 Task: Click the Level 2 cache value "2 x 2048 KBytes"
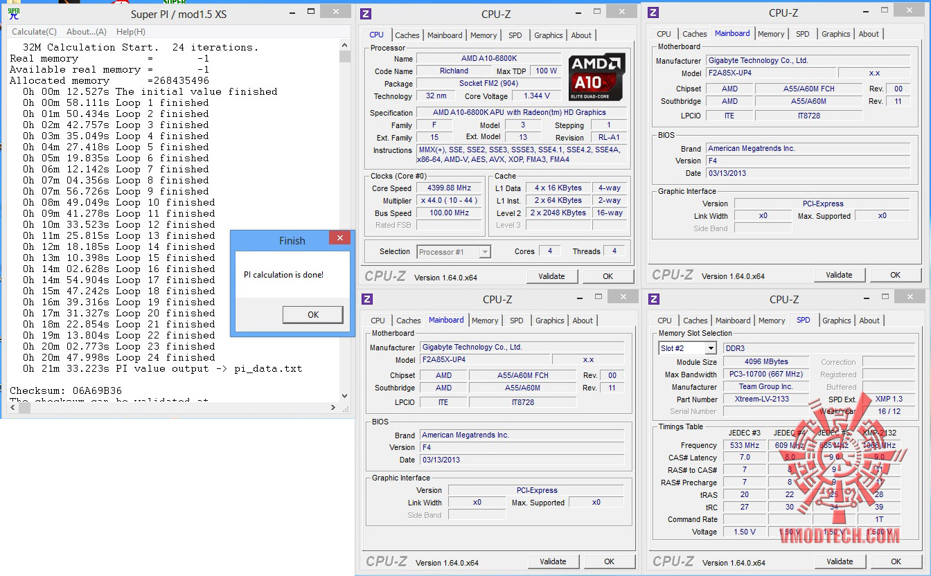[558, 213]
